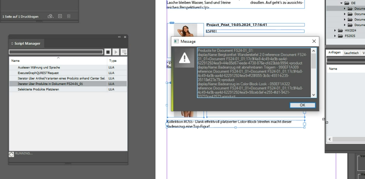365x179 pixels.
Task: Select the Kollektion ROSS description text frame
Action: tap(236, 124)
